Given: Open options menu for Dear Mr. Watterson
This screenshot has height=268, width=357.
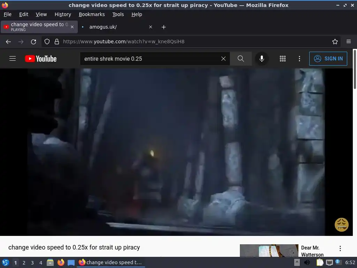Looking at the screenshot, I should click(340, 248).
